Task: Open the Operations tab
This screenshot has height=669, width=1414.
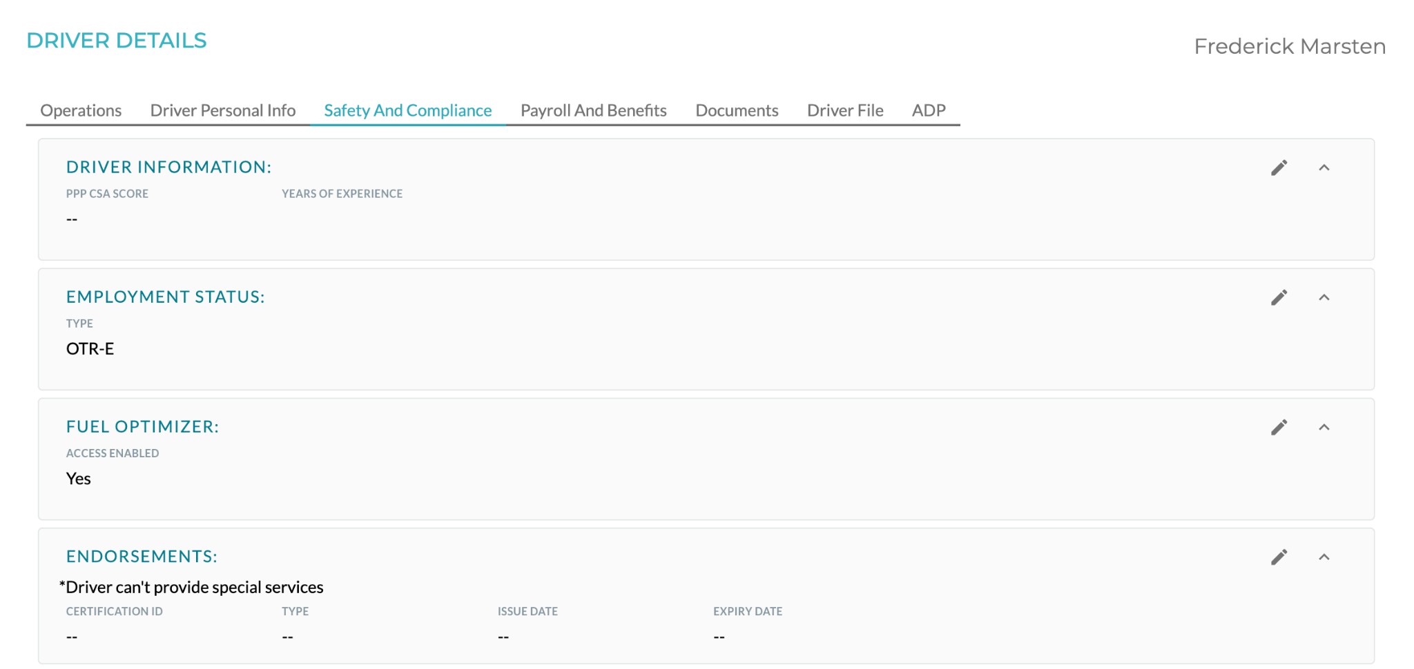Action: pyautogui.click(x=81, y=110)
